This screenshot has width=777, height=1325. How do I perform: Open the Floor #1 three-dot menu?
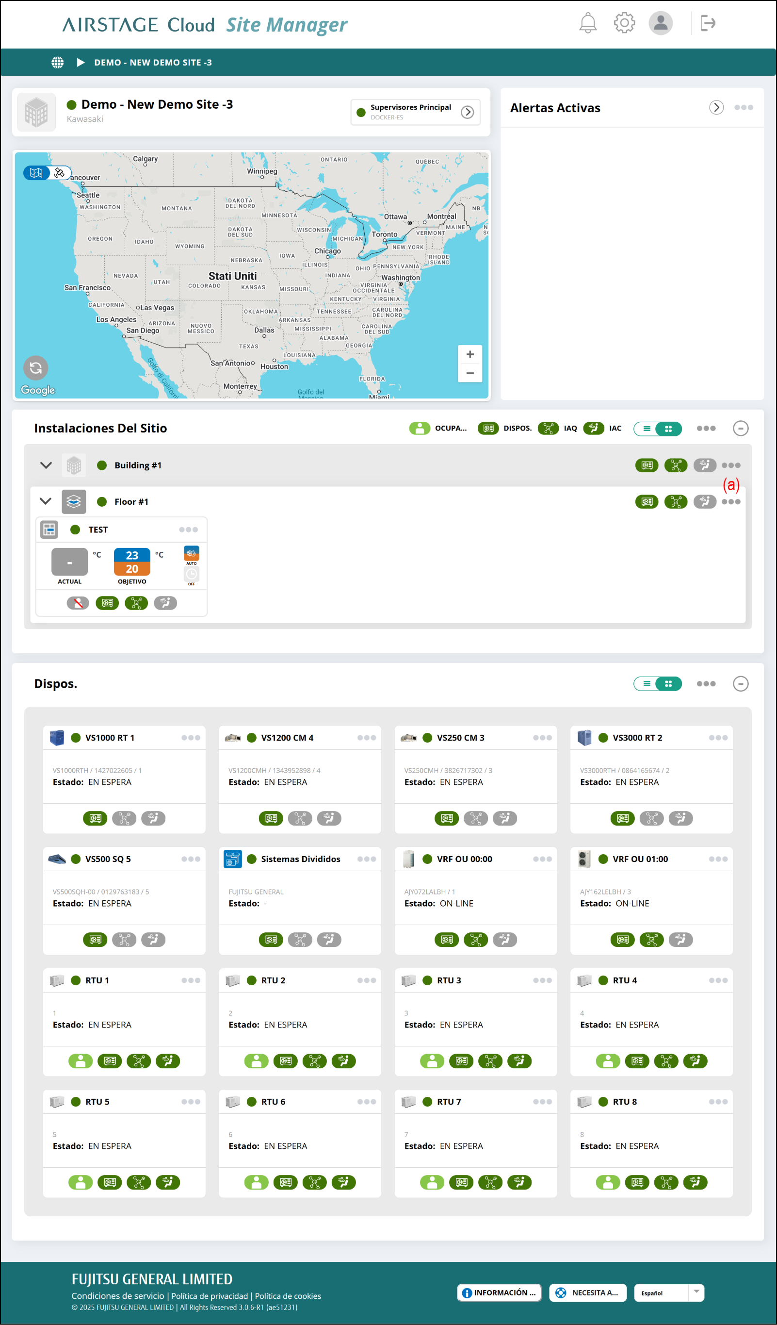tap(730, 502)
